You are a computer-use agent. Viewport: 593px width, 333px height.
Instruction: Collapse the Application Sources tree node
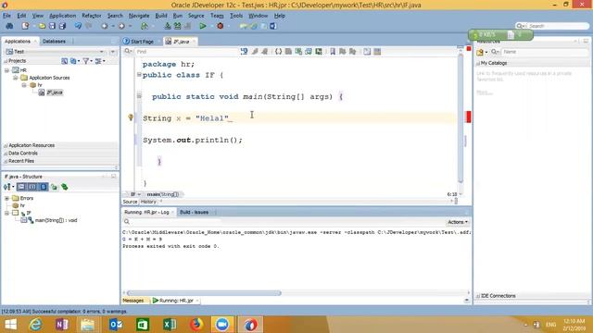pyautogui.click(x=16, y=78)
